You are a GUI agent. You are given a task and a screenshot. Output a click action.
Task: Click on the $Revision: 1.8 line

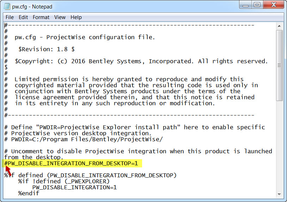[46, 49]
